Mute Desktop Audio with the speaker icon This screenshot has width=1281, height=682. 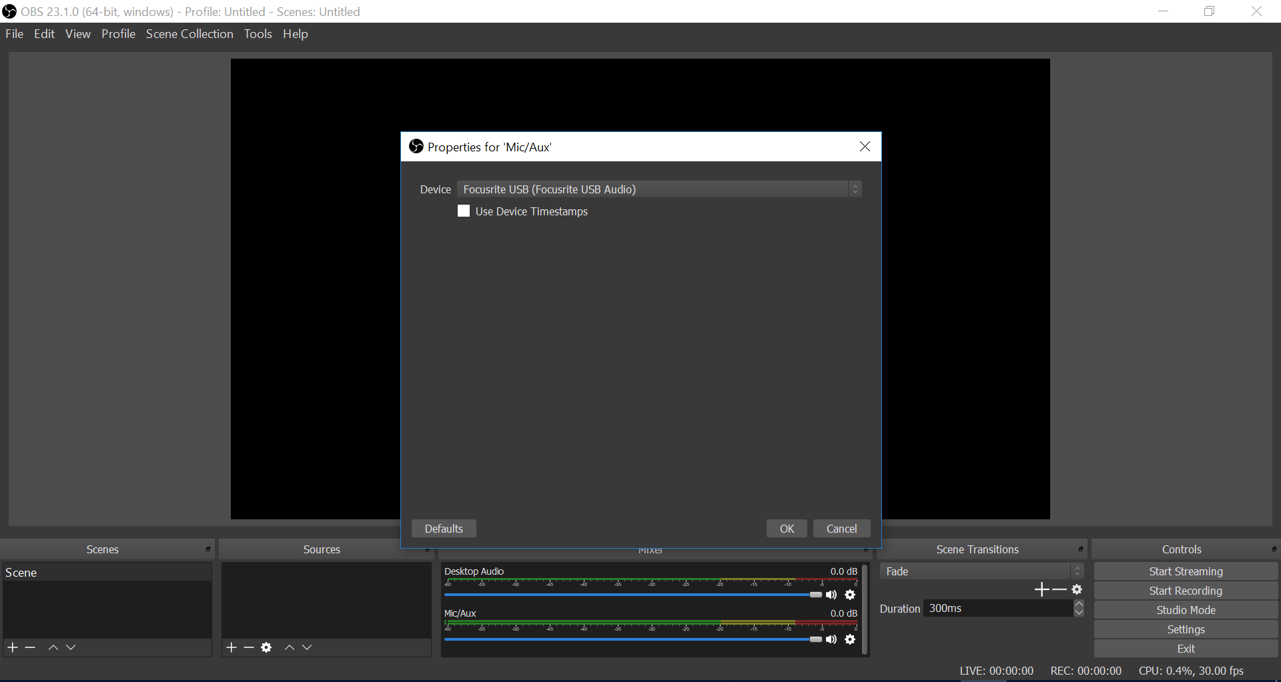(x=831, y=595)
